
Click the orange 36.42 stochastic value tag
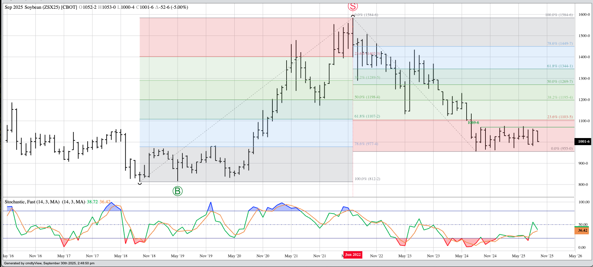(x=582, y=230)
